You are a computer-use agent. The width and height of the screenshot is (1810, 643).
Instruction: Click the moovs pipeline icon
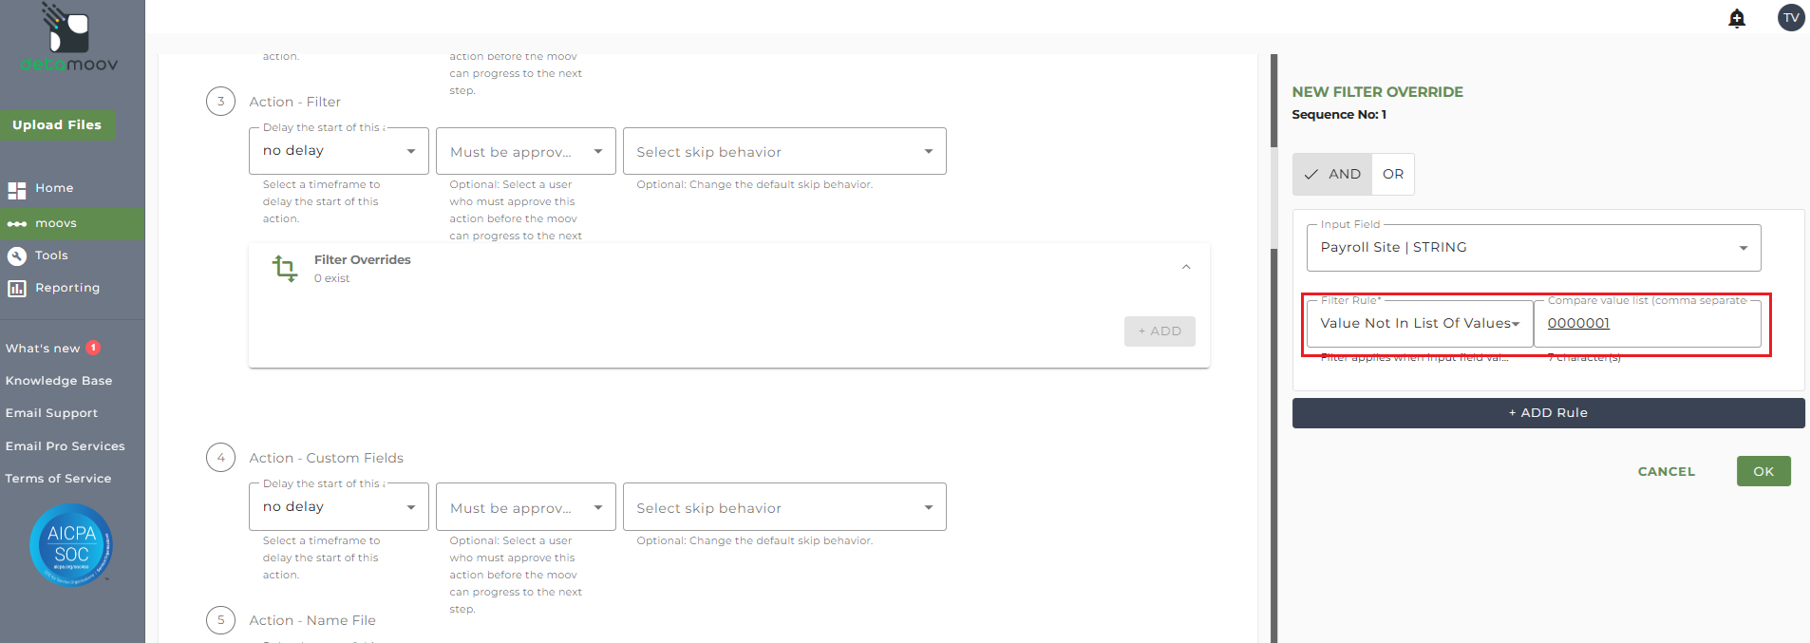(x=17, y=224)
